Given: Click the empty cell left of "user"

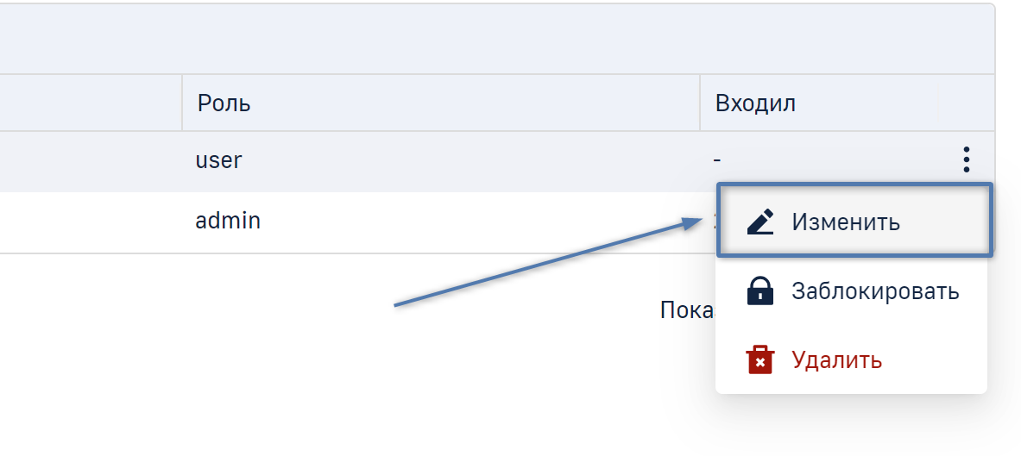Looking at the screenshot, I should [x=86, y=160].
